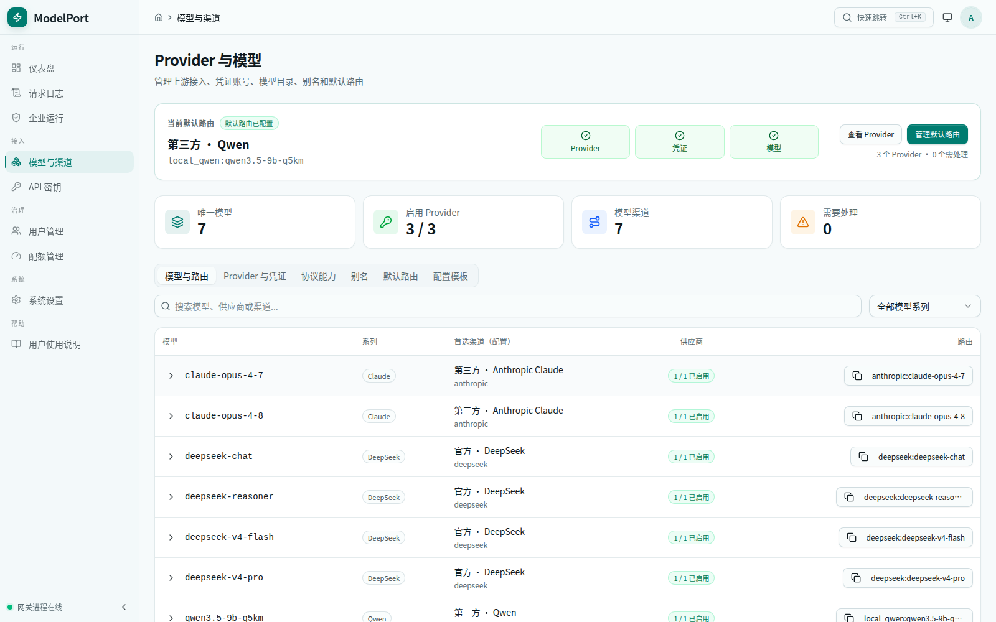Expand the deepseek-reasoner row
Screen dimensions: 996x622
tap(171, 497)
